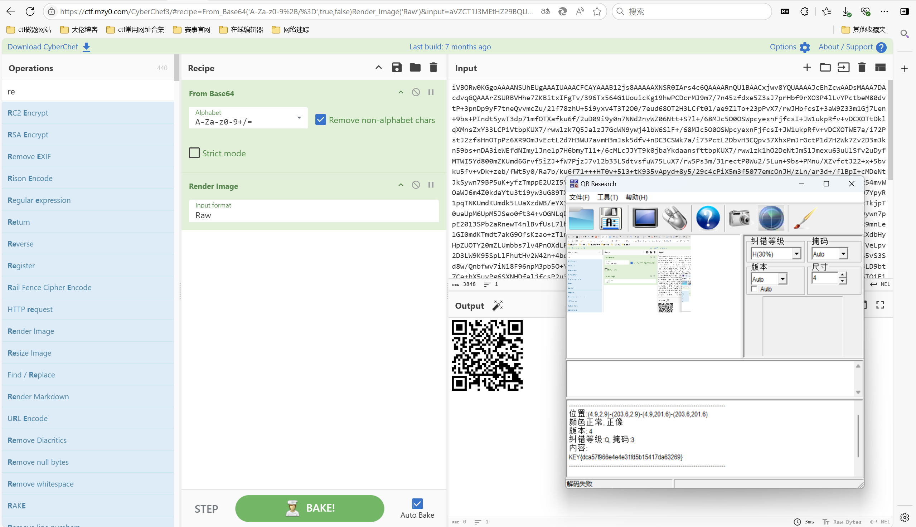Click the Download CyberChef arrow icon

click(x=87, y=47)
